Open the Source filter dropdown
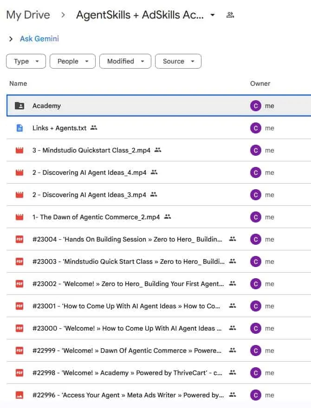Viewport: 311px width, 408px height. click(178, 61)
